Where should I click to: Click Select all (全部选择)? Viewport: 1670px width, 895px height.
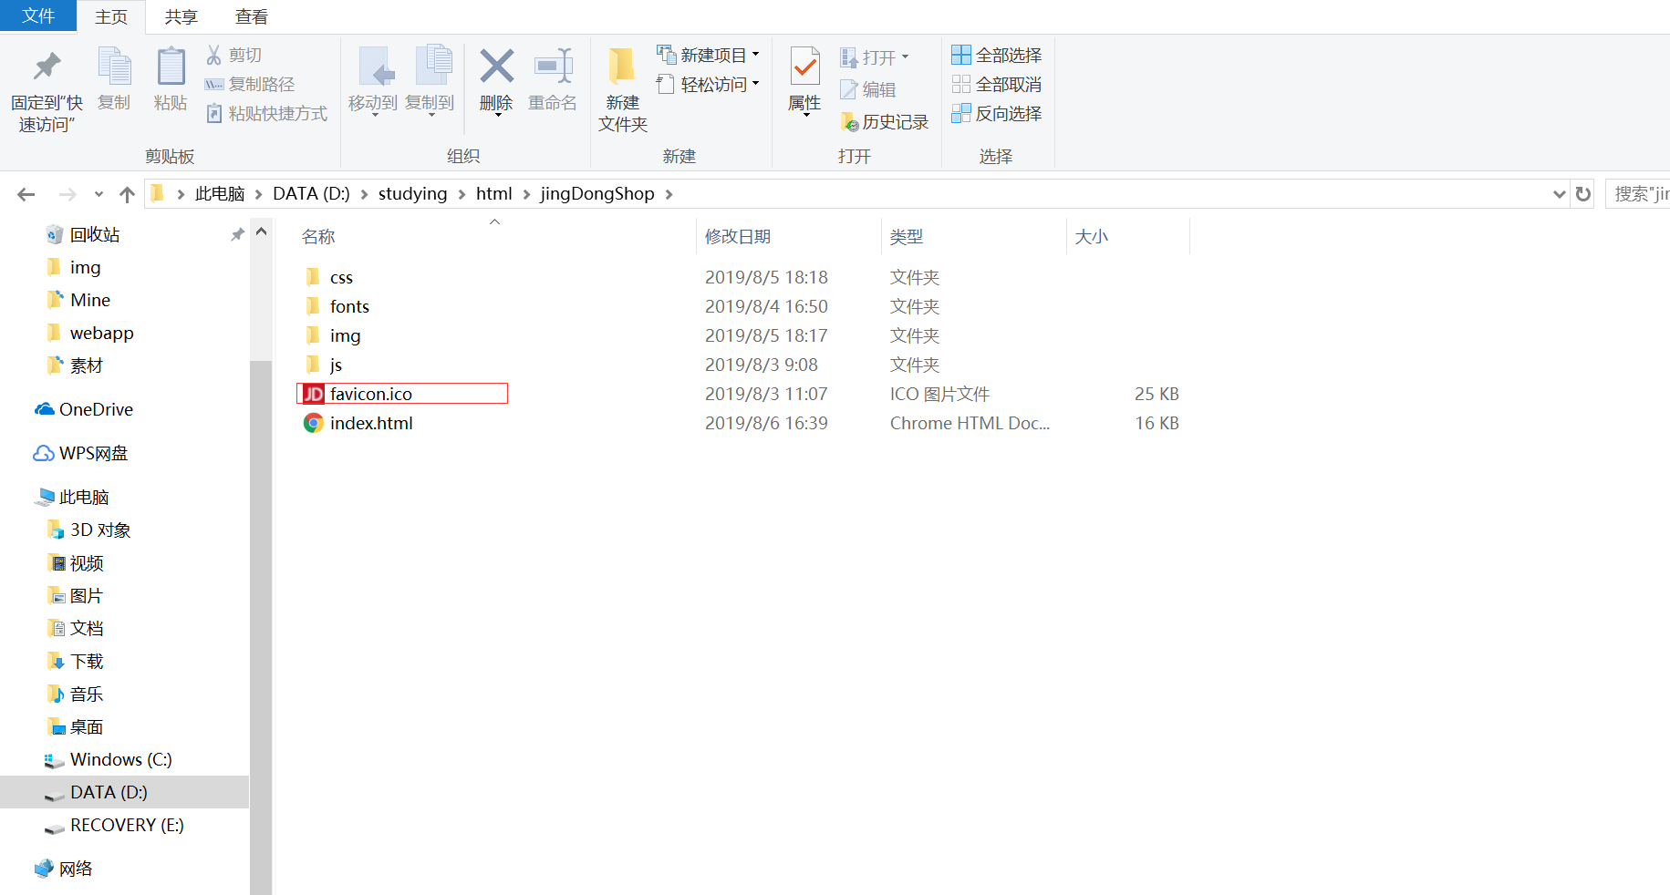point(996,56)
